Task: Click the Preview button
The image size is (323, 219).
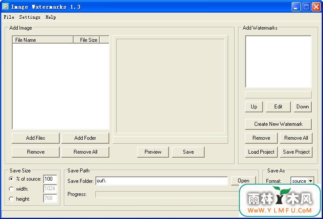Action: [x=153, y=152]
